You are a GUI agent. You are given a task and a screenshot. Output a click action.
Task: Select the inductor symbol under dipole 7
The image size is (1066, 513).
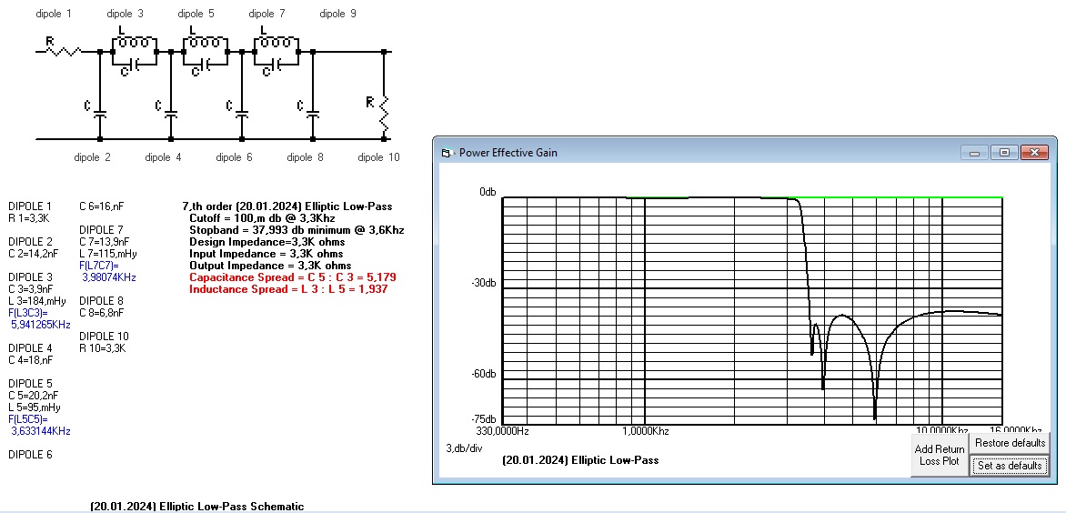277,42
